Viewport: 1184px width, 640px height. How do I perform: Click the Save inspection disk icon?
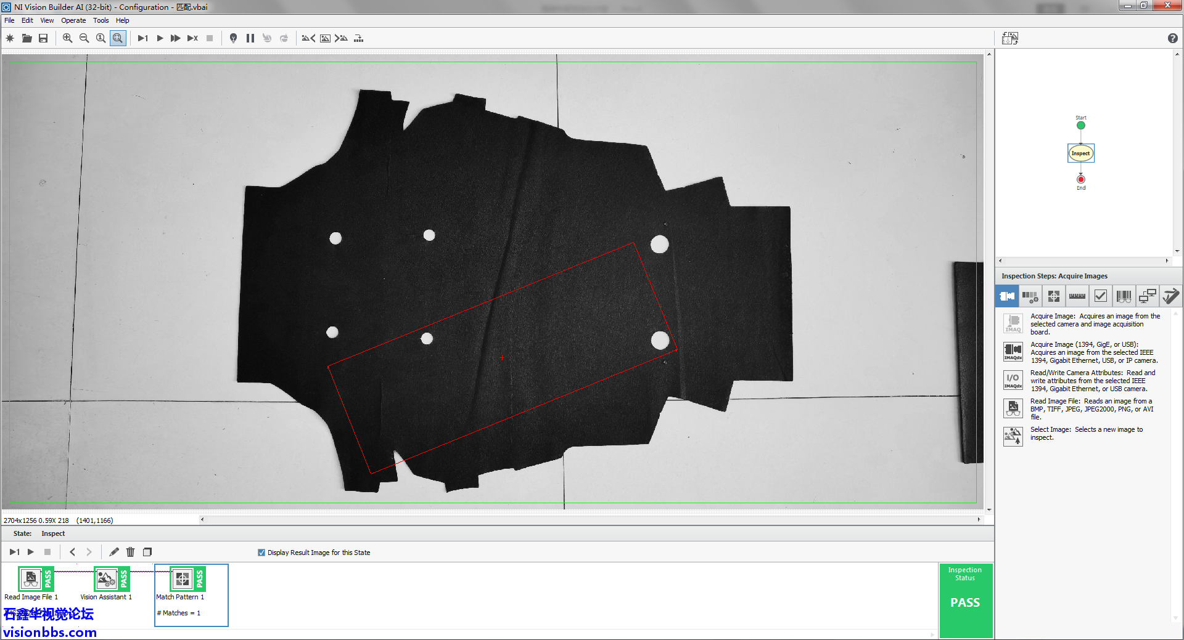coord(43,38)
